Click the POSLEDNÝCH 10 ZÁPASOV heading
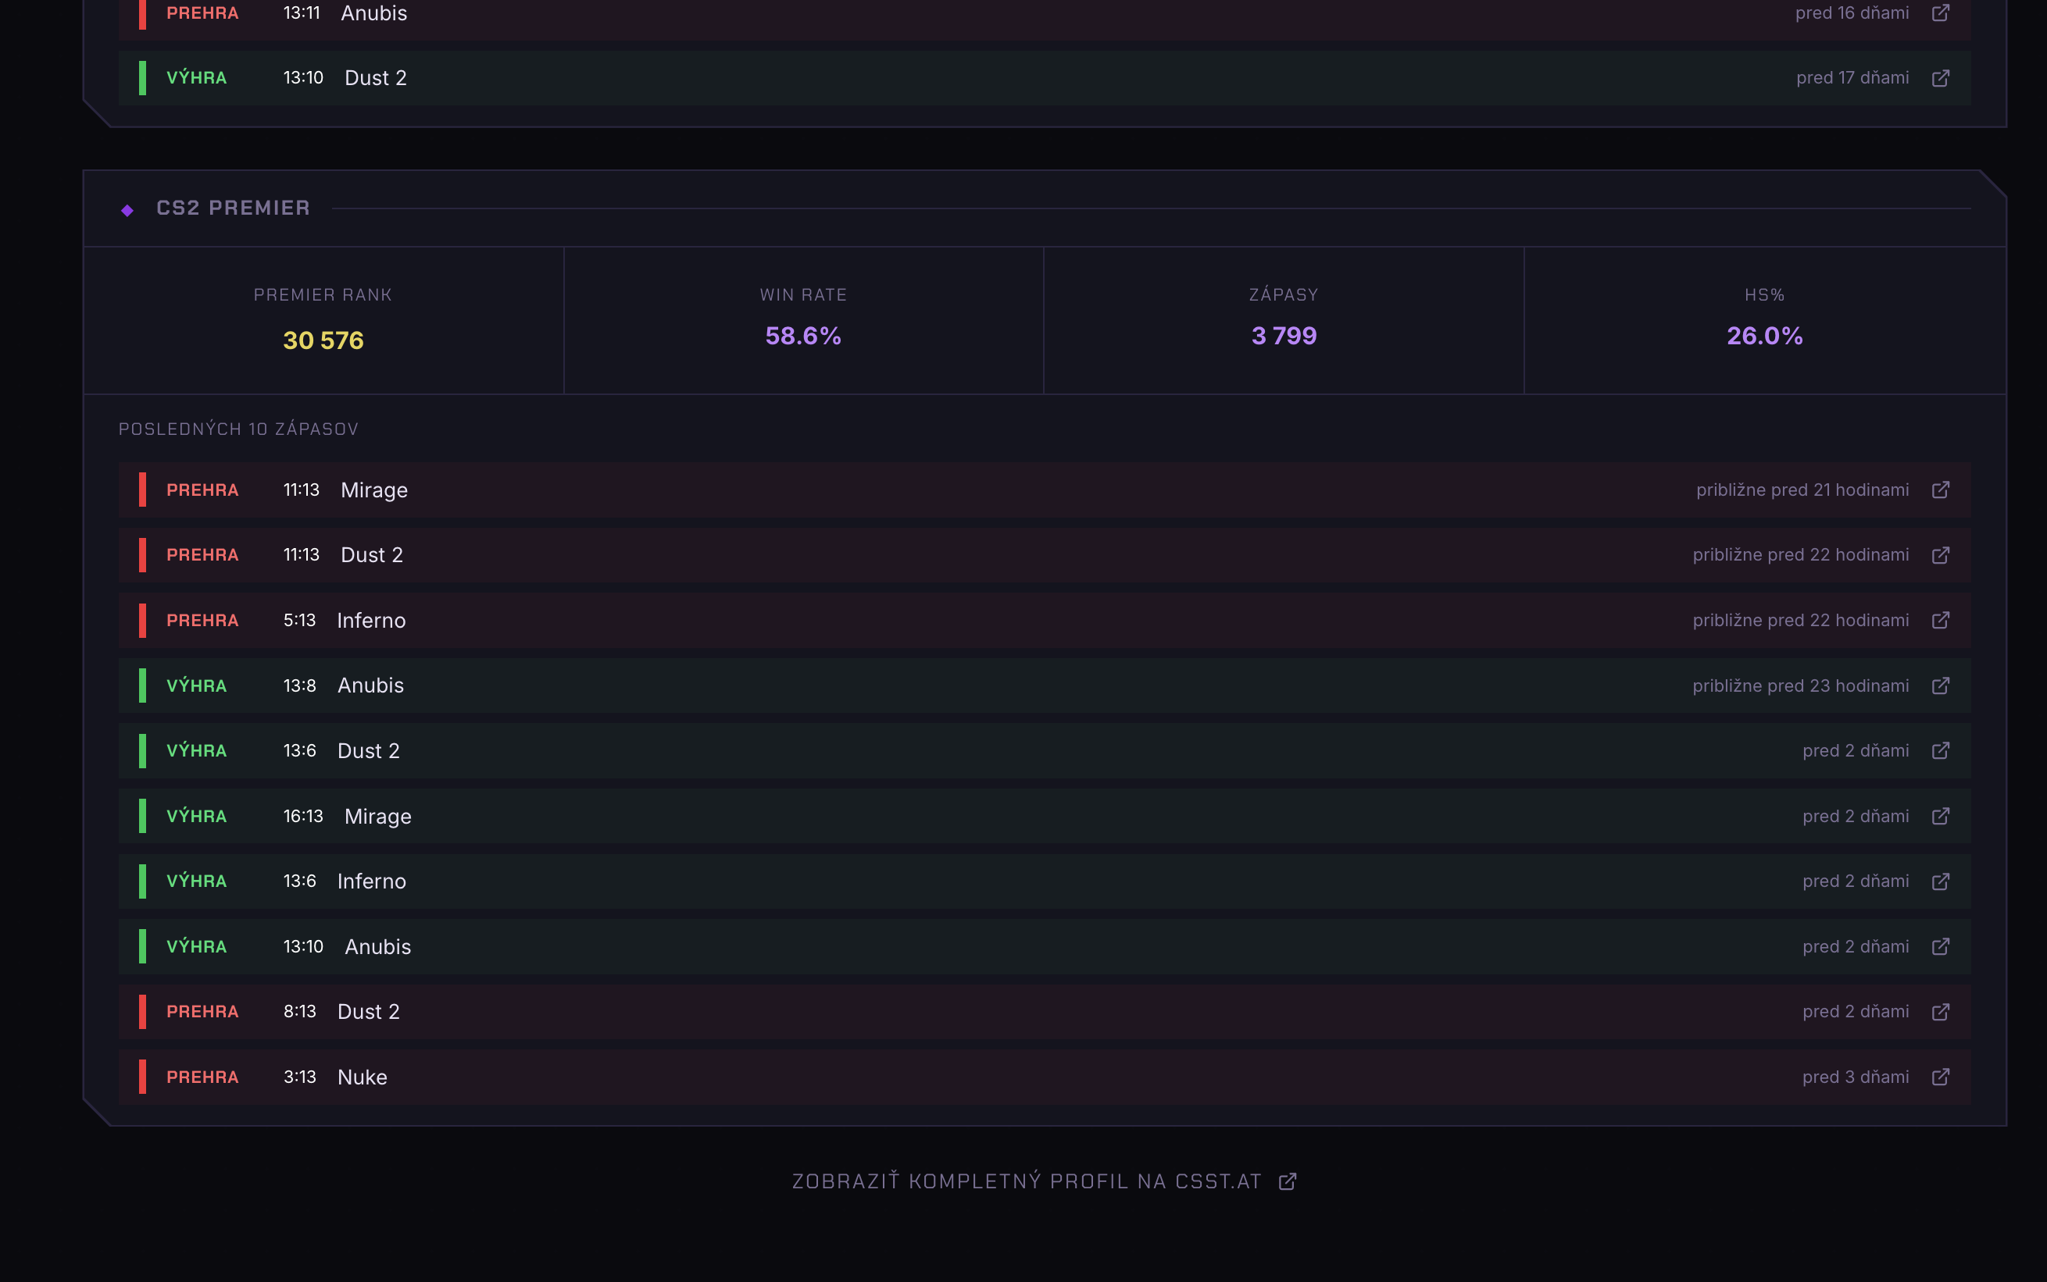 click(x=238, y=428)
